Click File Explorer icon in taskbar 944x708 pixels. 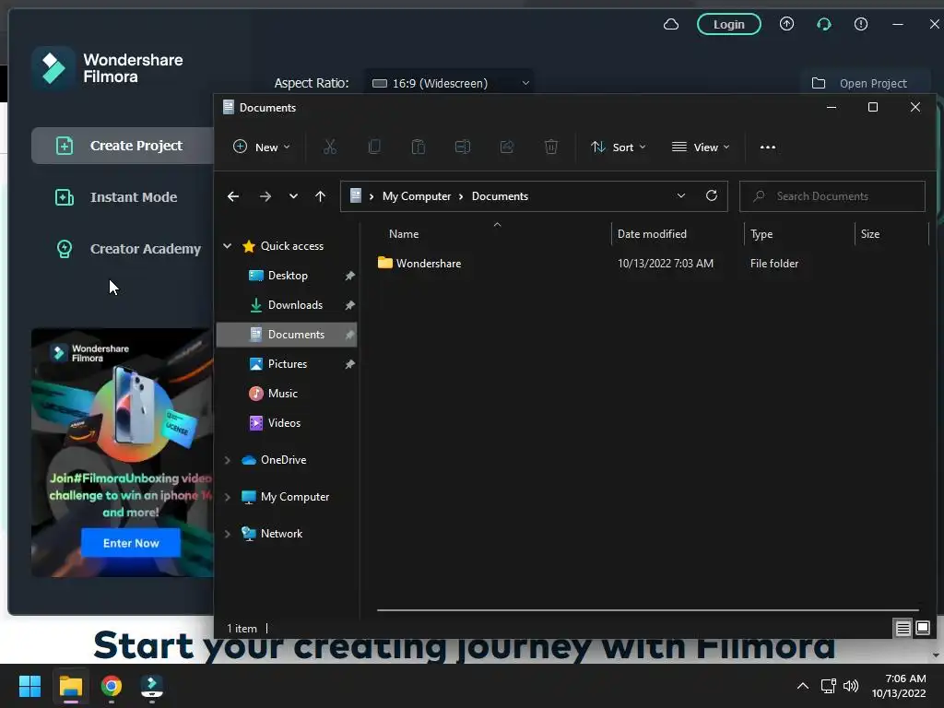(70, 686)
